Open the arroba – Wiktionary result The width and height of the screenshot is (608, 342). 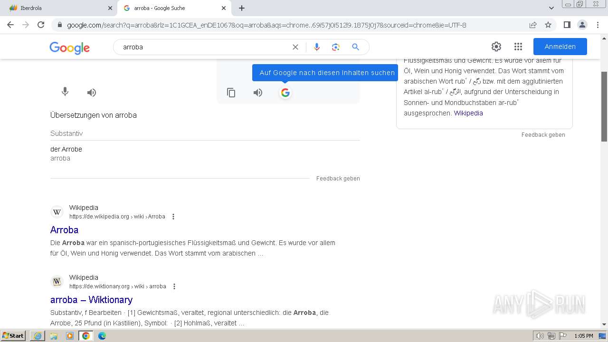[x=91, y=300]
